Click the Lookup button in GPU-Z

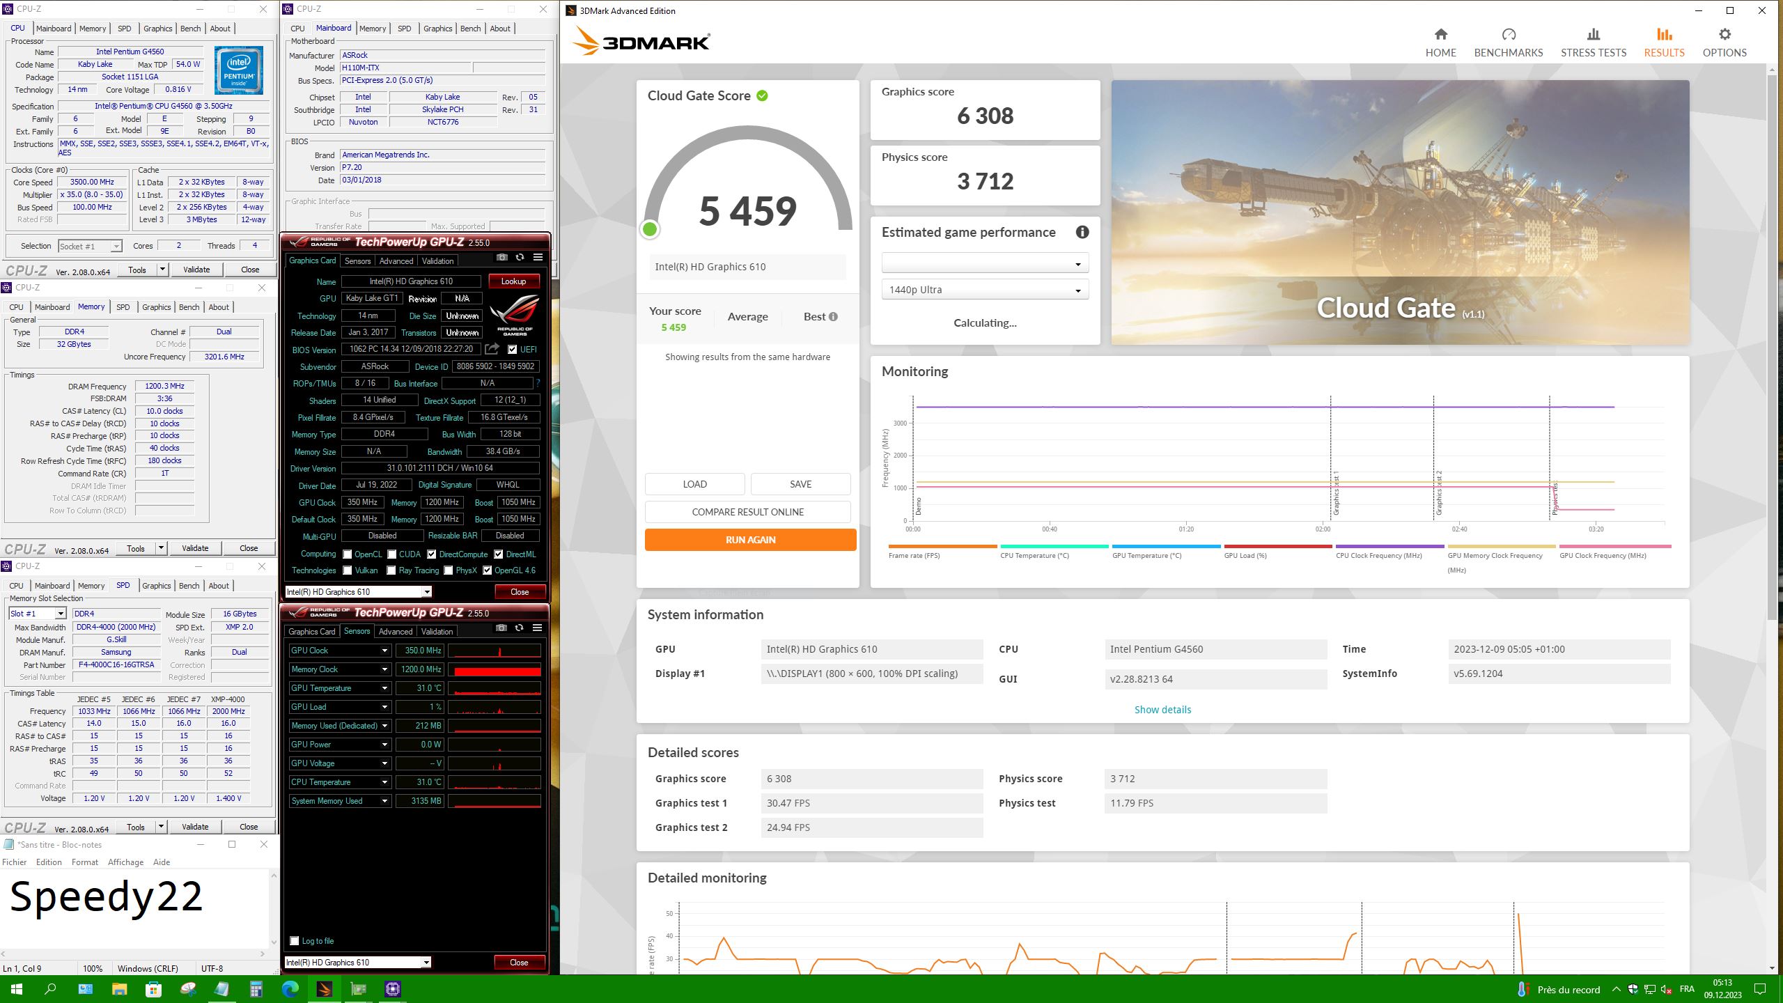513,281
